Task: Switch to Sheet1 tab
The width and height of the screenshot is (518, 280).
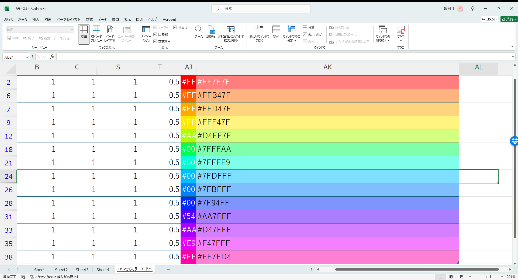Action: tap(40, 270)
